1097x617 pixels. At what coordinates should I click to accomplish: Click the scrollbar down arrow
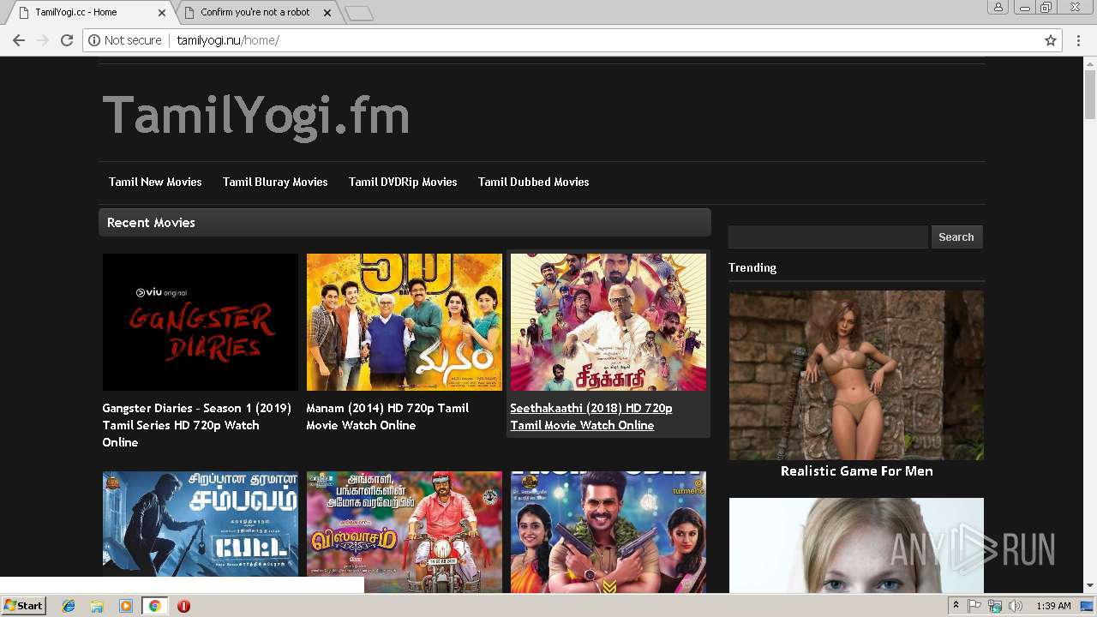1090,586
